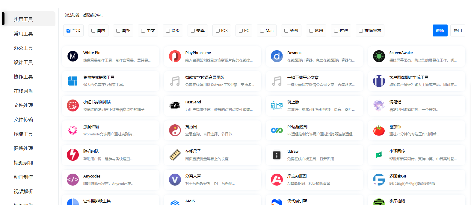This screenshot has width=471, height=205.
Task: Click the FastSend icon
Action: (175, 105)
